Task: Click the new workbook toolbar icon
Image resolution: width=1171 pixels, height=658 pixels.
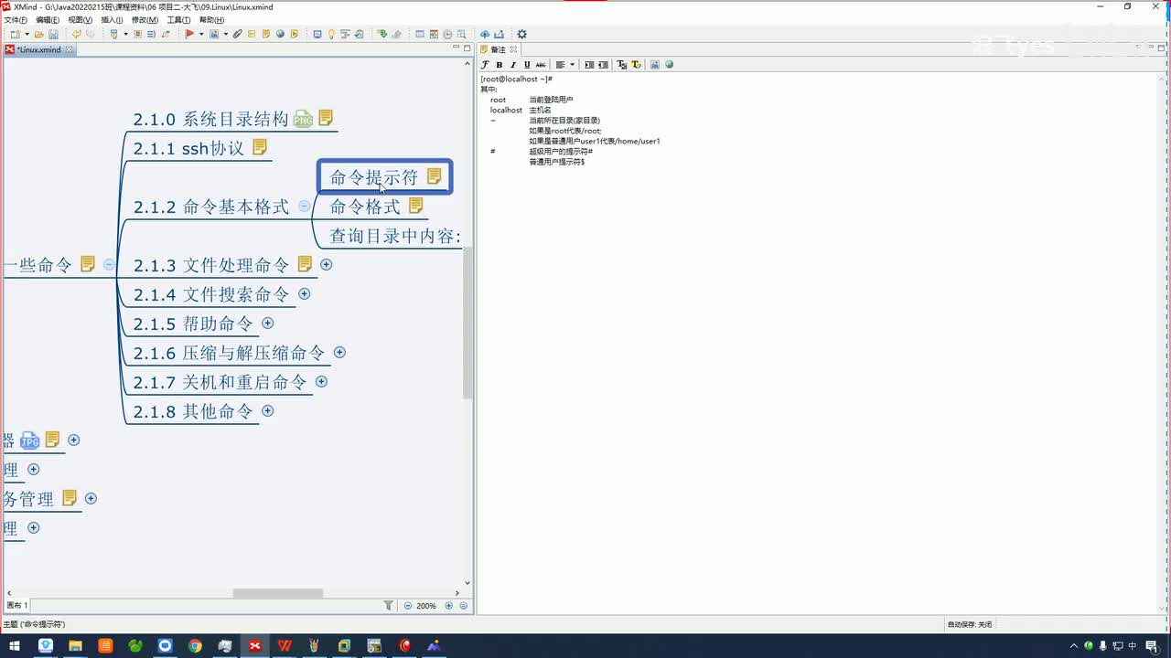Action: [x=15, y=35]
